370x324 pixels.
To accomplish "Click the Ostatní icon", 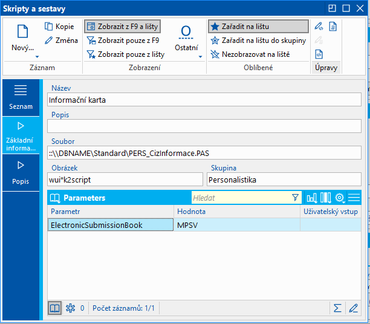I will (186, 32).
